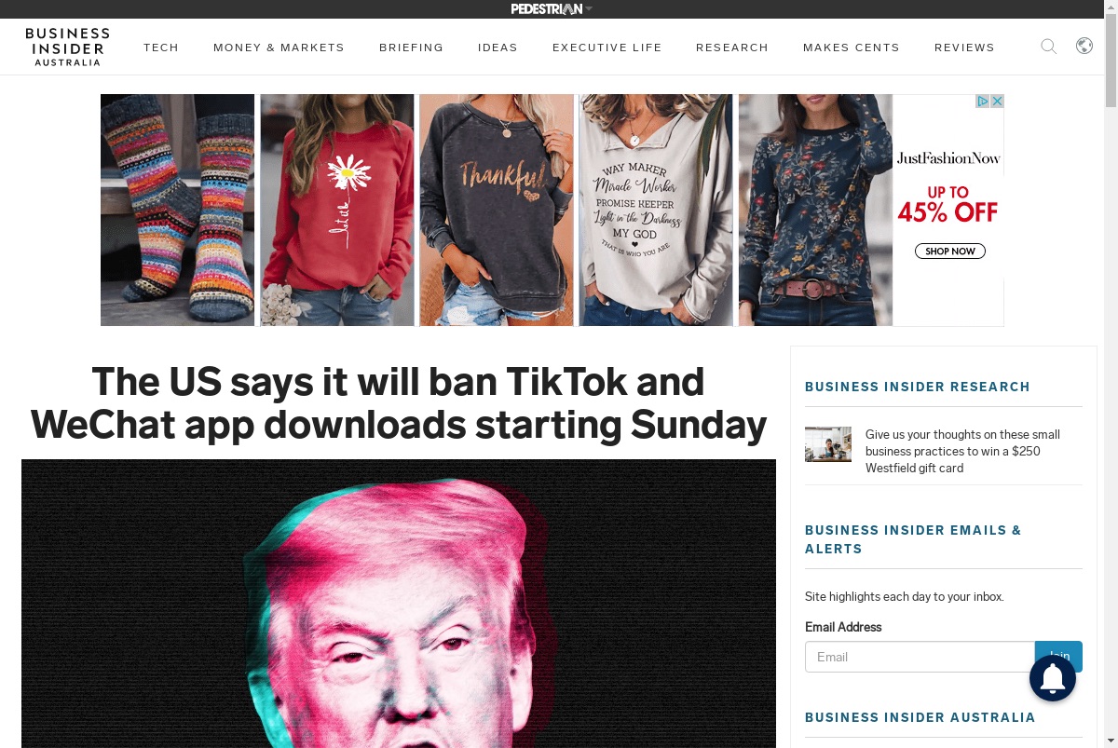Open the TikTok ban article headline
Screen dimensions: 1118x748
pos(399,403)
